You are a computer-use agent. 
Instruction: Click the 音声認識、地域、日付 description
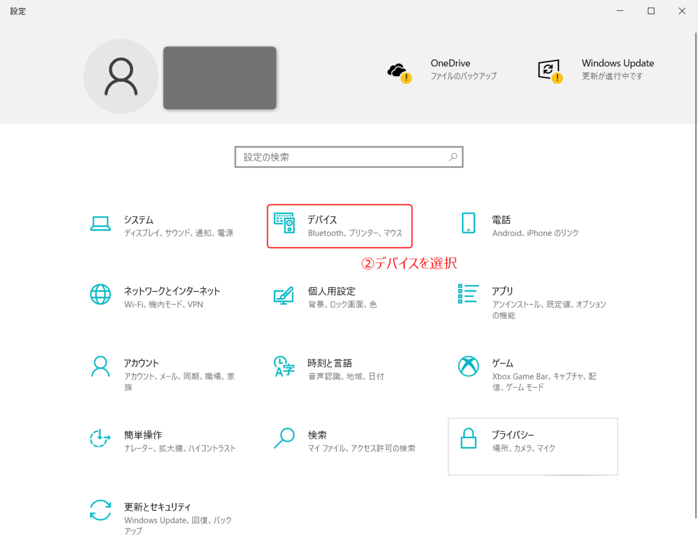[346, 376]
